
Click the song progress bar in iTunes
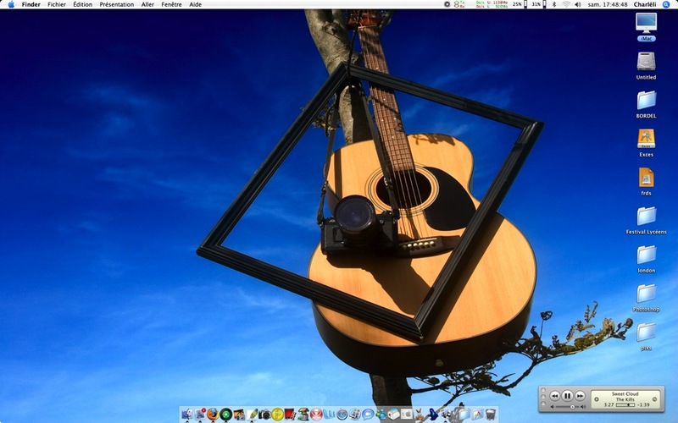(x=625, y=405)
